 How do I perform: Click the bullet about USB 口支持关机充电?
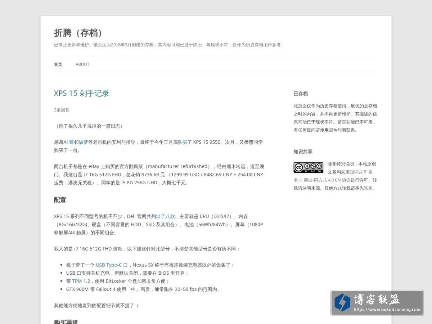pyautogui.click(x=127, y=273)
